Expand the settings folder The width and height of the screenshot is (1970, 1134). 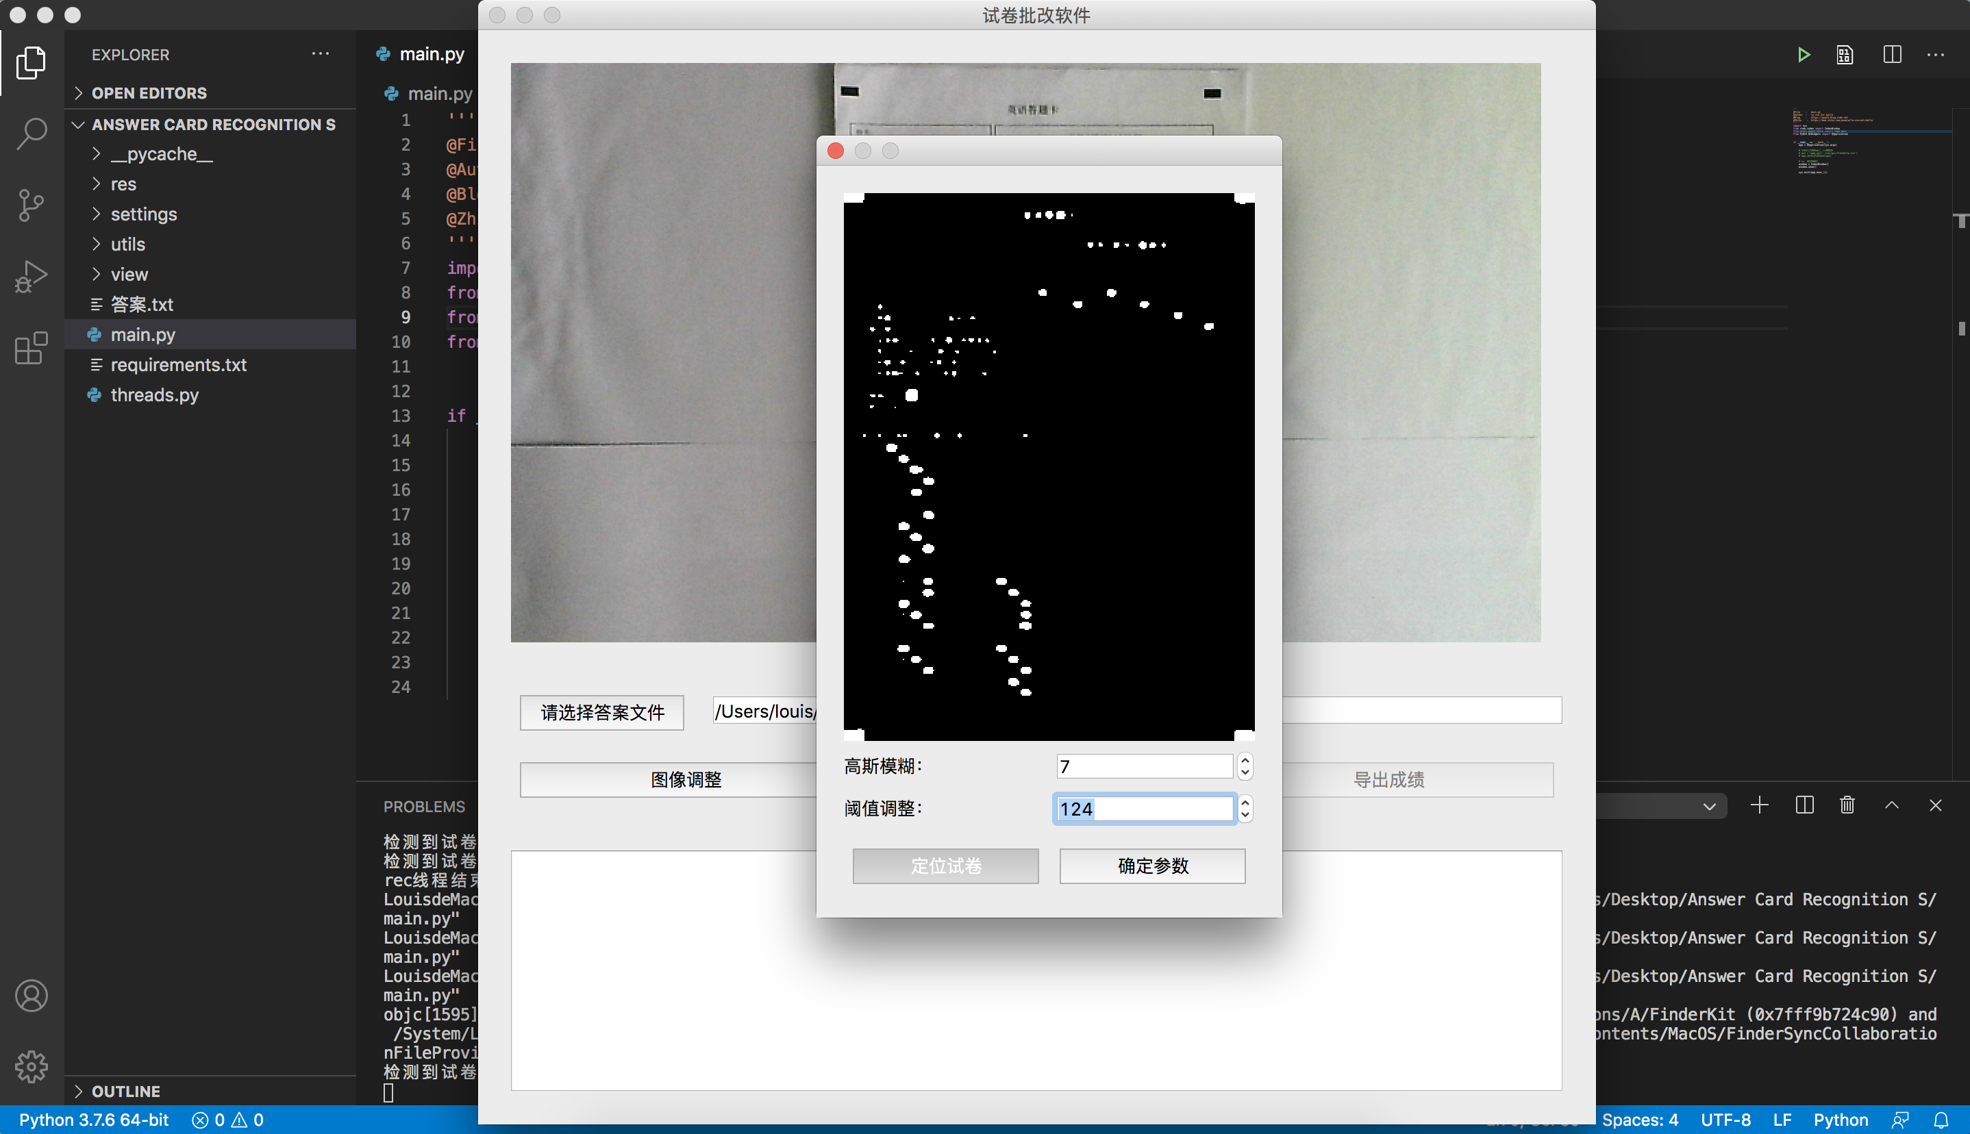(143, 214)
